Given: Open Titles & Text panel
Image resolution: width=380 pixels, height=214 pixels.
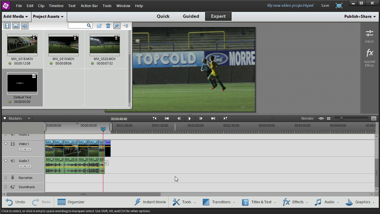Looking at the screenshot, I should [x=259, y=202].
